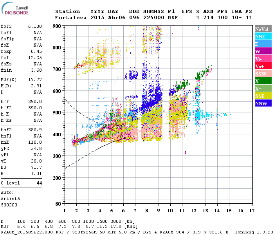Screen dimensions: 274x235
Task: Click the foEp value 0.45
Action: 36,51
